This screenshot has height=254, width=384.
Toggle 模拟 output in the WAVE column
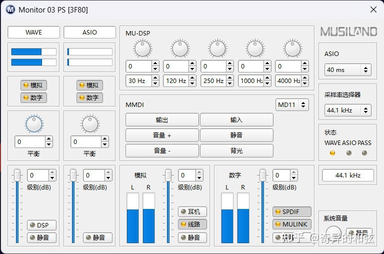pyautogui.click(x=33, y=85)
